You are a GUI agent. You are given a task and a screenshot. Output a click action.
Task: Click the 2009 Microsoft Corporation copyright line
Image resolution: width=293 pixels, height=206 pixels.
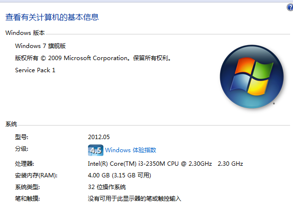93,58
